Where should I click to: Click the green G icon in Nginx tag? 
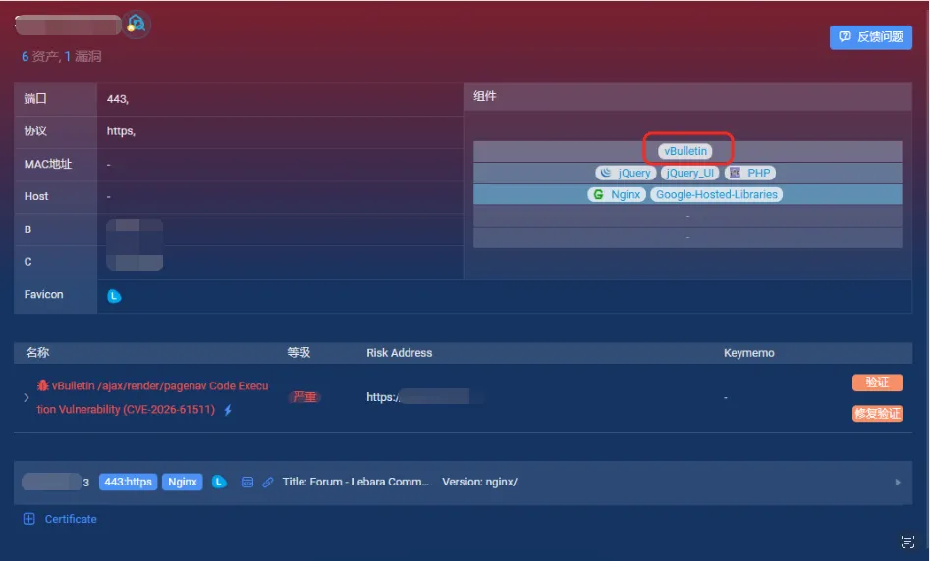pos(598,194)
